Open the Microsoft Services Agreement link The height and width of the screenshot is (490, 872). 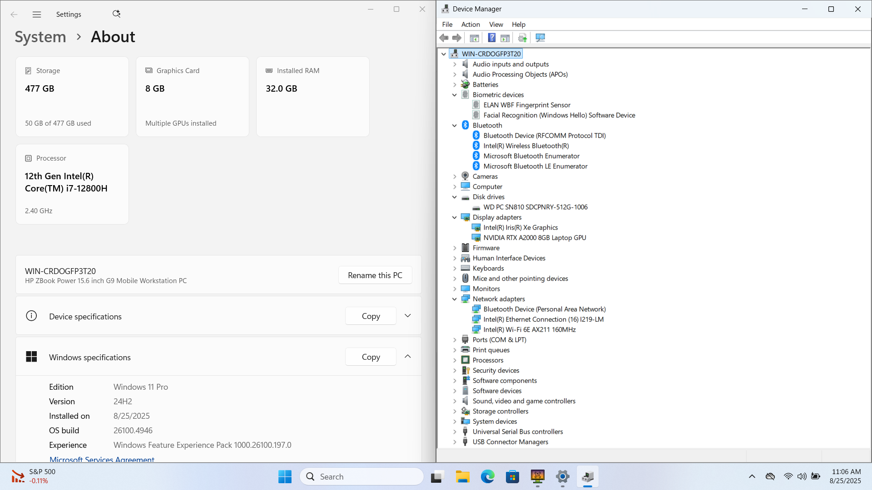[102, 459]
